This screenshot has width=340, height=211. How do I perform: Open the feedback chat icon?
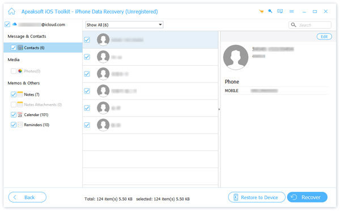click(280, 11)
